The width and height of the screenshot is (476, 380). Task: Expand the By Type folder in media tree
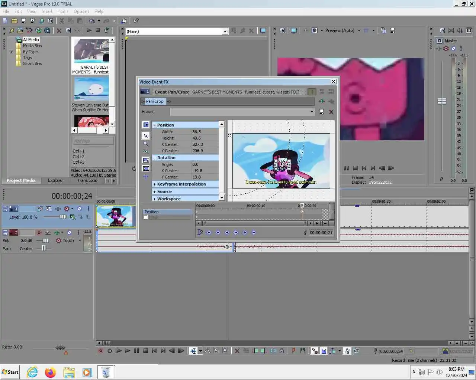pyautogui.click(x=12, y=52)
